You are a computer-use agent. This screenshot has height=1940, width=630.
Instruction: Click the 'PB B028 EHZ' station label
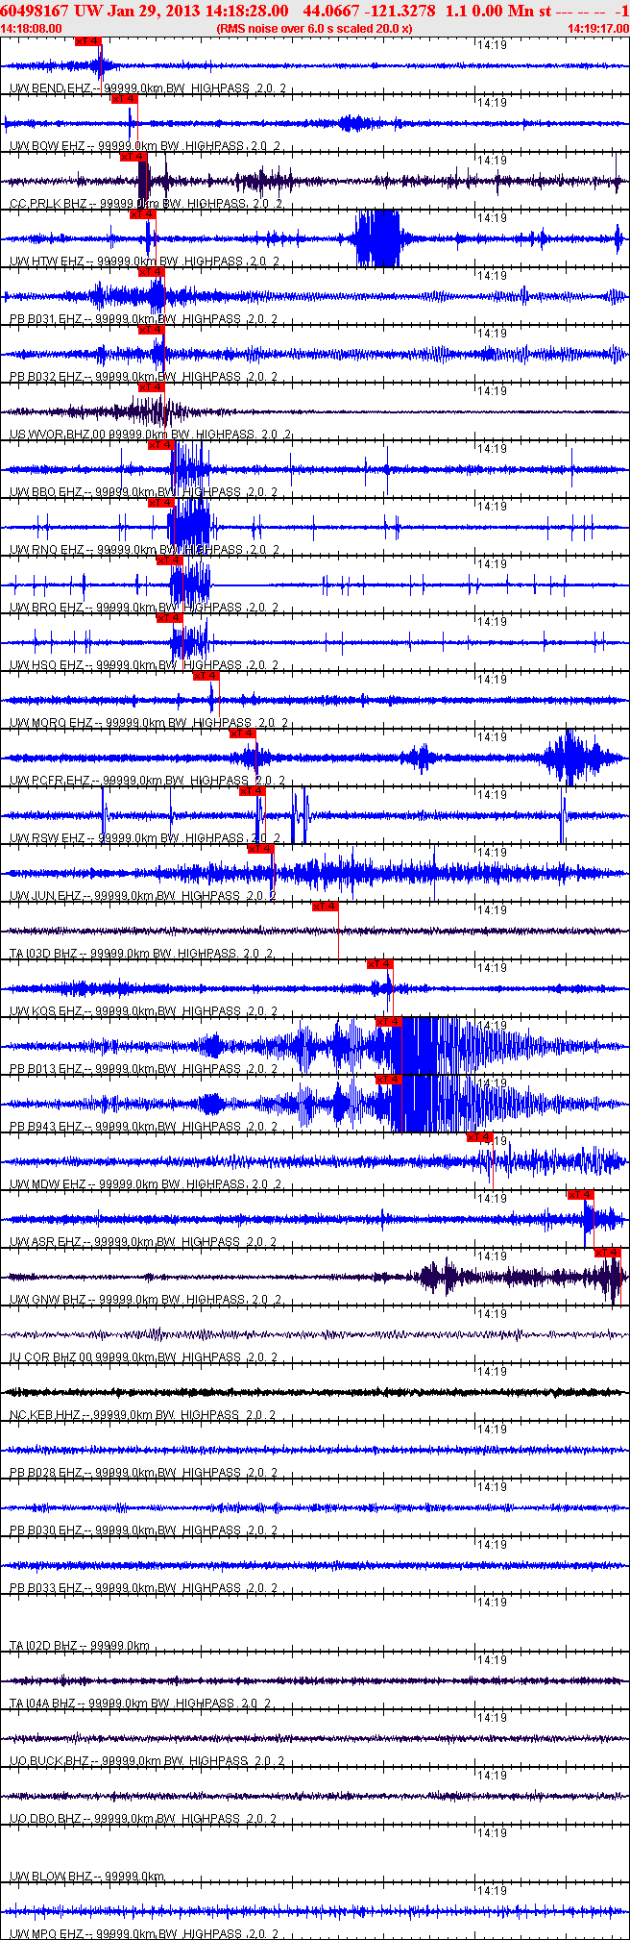(46, 1473)
